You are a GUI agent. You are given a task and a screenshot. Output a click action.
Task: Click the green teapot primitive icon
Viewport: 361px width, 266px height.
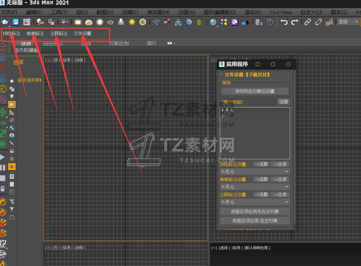110,22
